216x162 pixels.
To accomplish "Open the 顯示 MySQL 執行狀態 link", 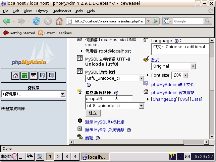I will pos(105,122).
